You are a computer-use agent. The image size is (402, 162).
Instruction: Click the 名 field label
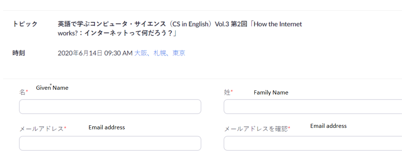[22, 92]
